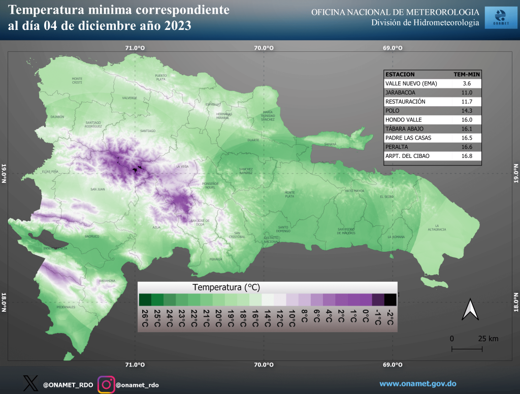Click the @ONAMET_RDO Twitter handle
The height and width of the screenshot is (394, 520).
pyautogui.click(x=68, y=385)
